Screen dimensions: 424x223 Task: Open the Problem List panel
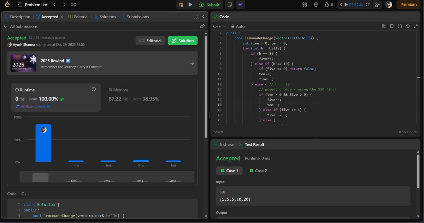(32, 5)
